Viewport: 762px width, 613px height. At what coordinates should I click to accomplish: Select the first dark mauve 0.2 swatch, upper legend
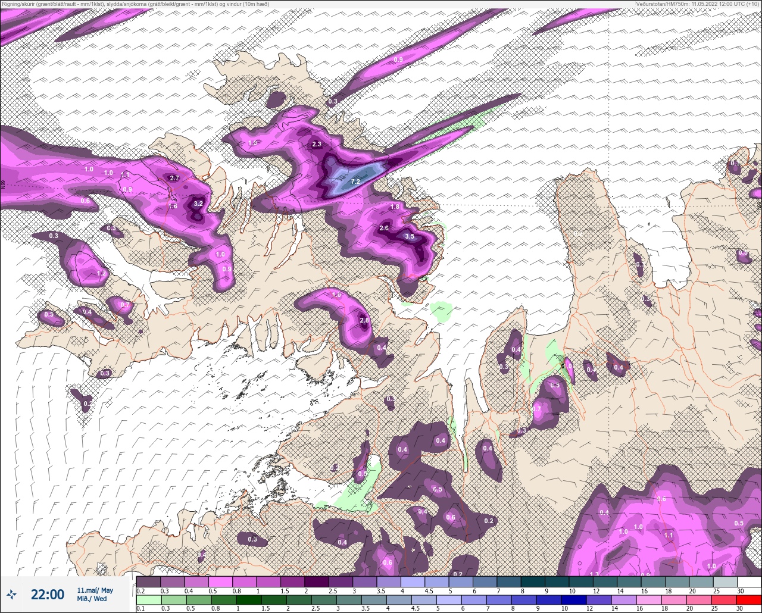pyautogui.click(x=148, y=581)
